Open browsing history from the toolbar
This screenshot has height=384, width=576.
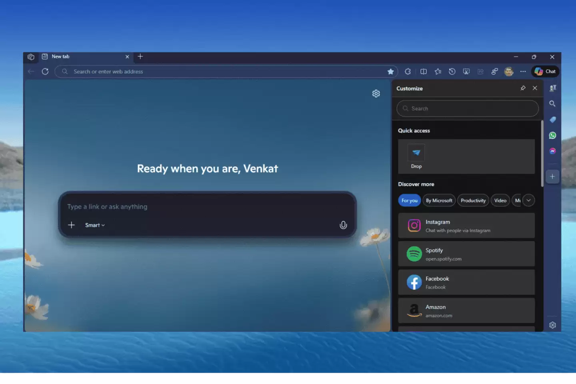pos(452,71)
